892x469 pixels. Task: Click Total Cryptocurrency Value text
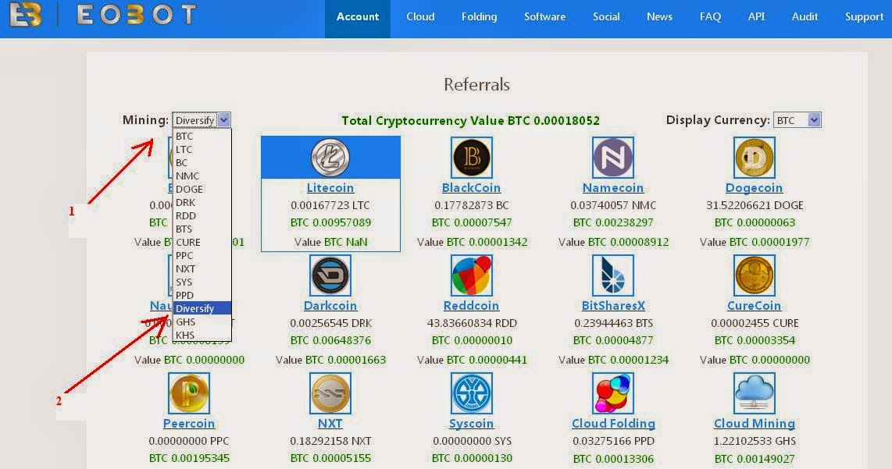coord(470,120)
